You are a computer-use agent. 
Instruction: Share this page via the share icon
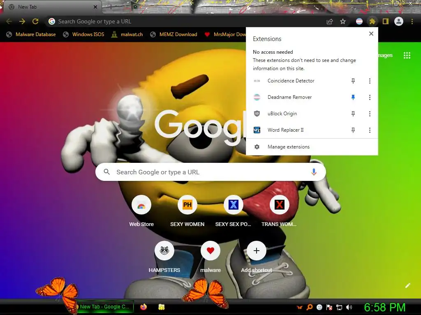point(330,21)
